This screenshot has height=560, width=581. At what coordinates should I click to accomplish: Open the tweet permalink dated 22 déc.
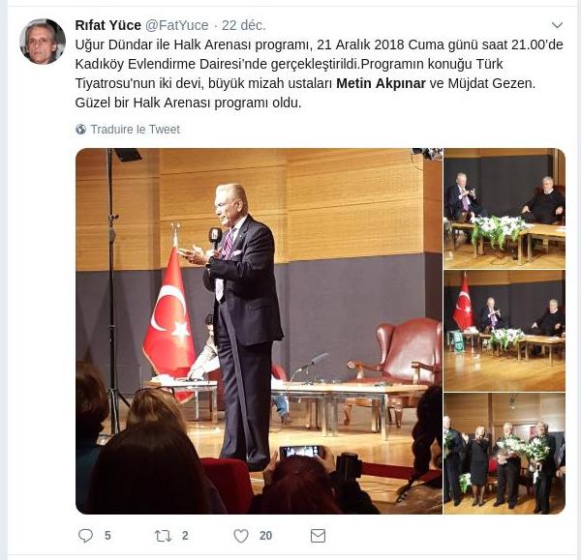tap(244, 25)
